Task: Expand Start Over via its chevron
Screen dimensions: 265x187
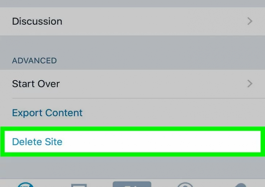Action: tap(250, 84)
